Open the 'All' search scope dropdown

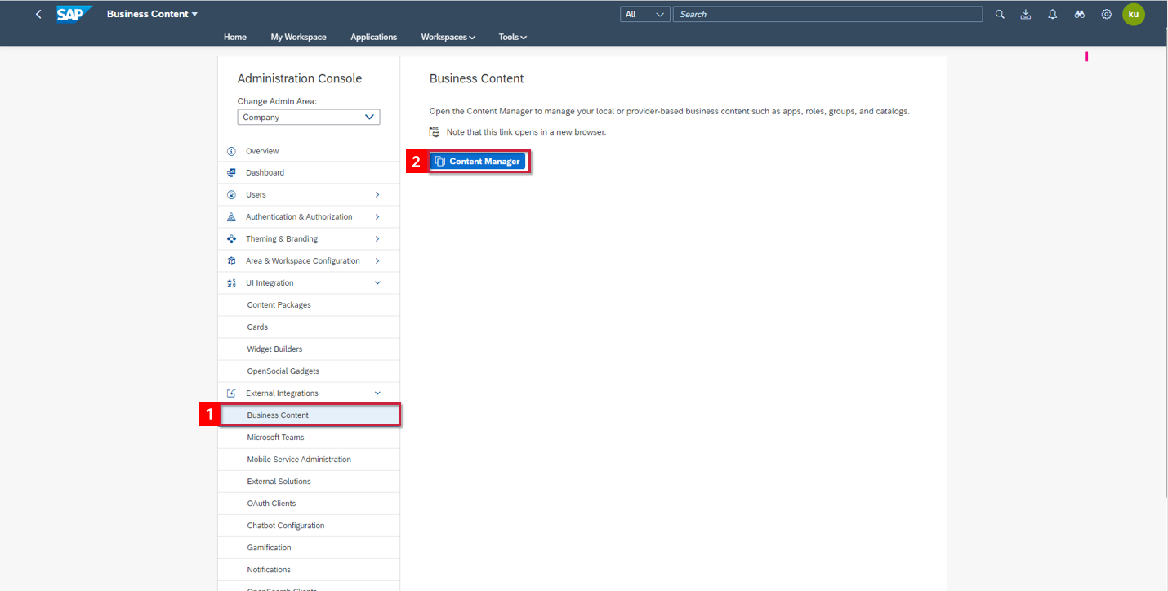[x=645, y=14]
